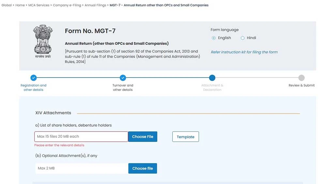Open Global breadcrumb link
Image resolution: width=326 pixels, height=184 pixels.
click(7, 5)
